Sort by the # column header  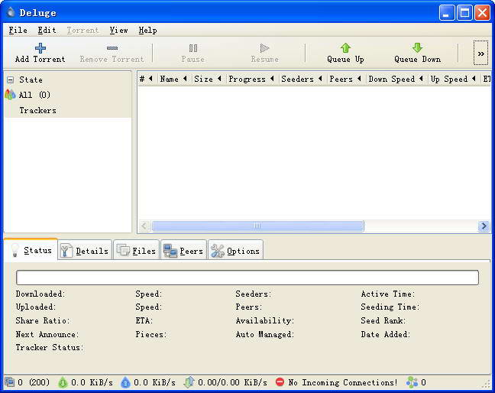click(147, 79)
